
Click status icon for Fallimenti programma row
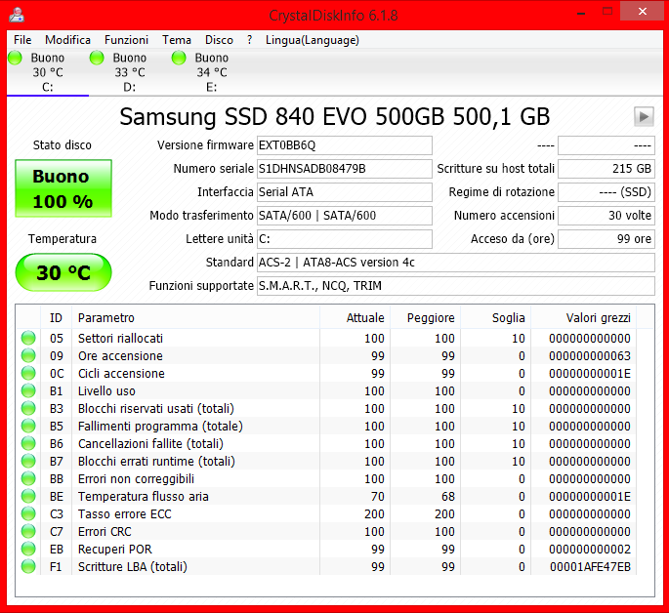click(x=28, y=426)
